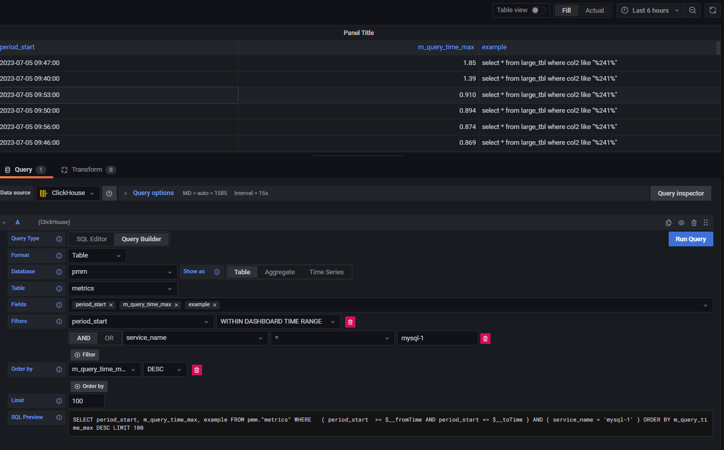Add a new Filter
Viewport: 724px width, 450px height.
pos(85,355)
